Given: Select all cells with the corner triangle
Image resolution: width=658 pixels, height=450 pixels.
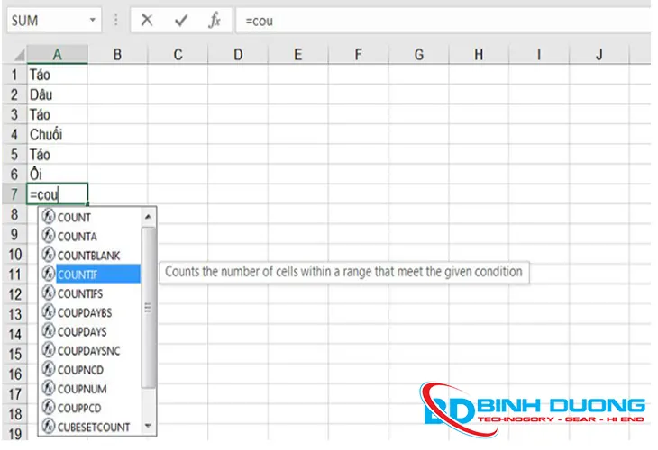Looking at the screenshot, I should (x=19, y=55).
